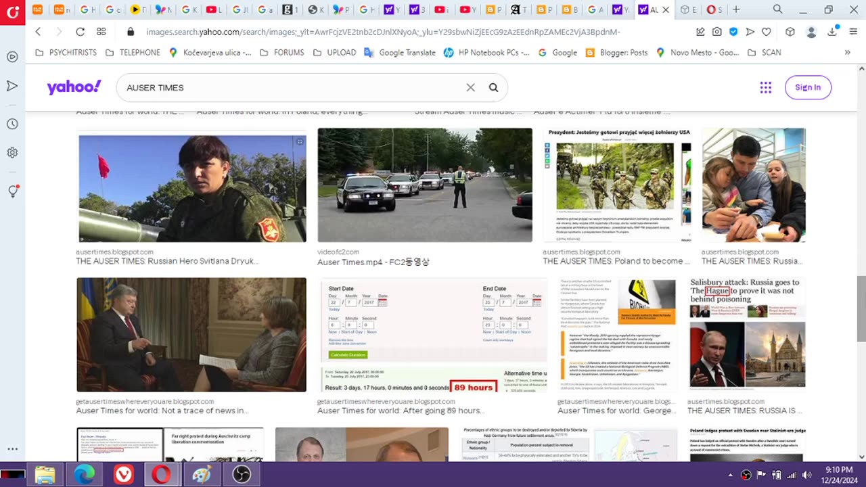Open TELEPHONE bookmark folder
The width and height of the screenshot is (866, 487).
click(x=133, y=52)
